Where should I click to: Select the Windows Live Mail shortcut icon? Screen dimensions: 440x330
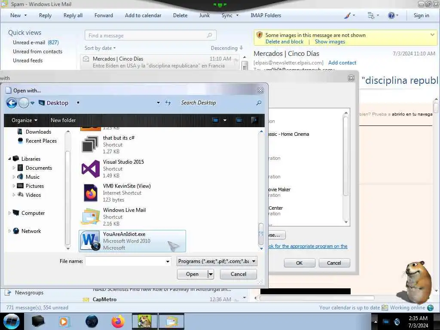click(x=90, y=217)
